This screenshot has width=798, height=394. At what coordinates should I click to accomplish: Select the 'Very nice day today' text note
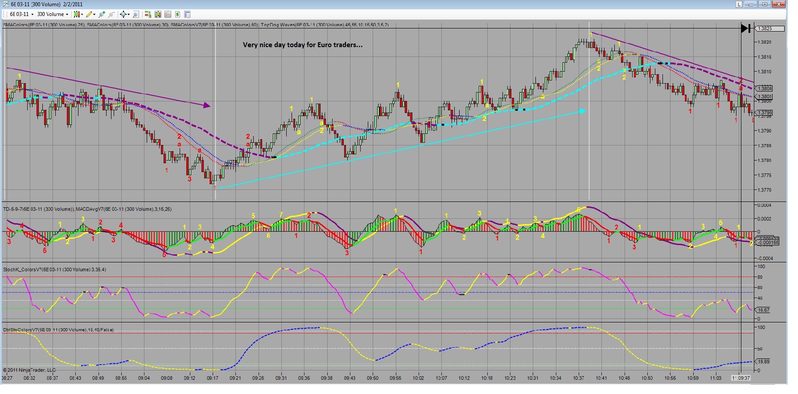coord(303,44)
